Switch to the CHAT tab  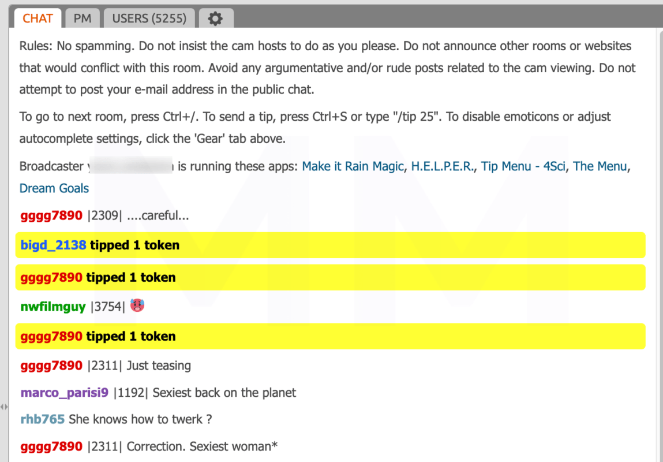tap(38, 18)
